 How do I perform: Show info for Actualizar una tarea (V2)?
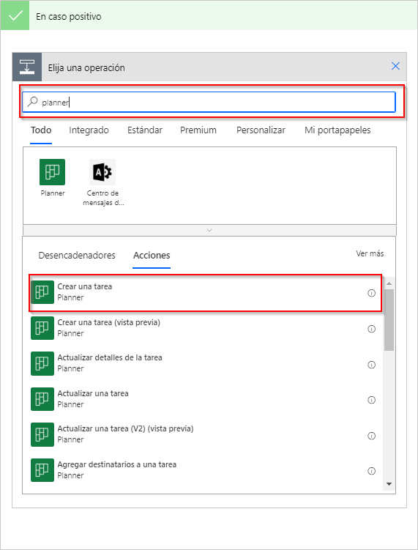371,436
